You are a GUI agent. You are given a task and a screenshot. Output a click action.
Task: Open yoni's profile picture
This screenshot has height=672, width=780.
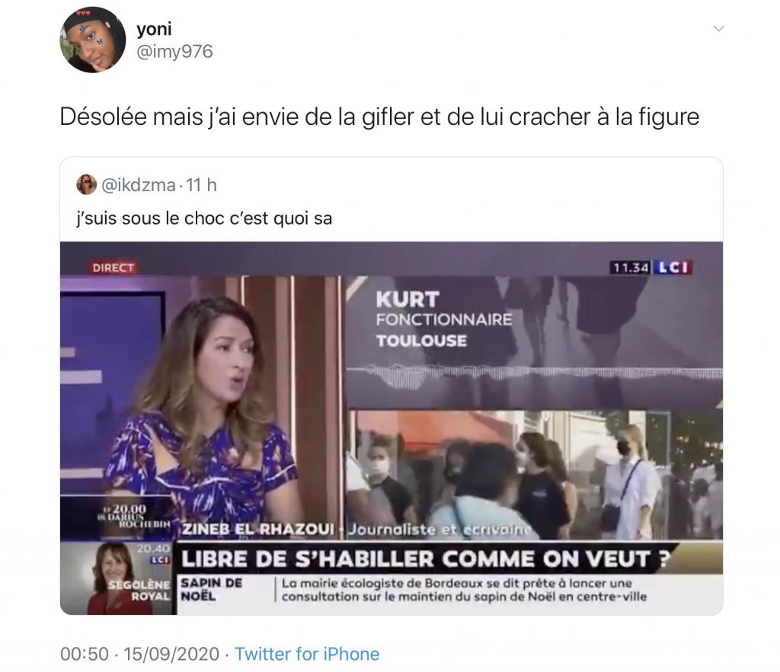point(92,40)
